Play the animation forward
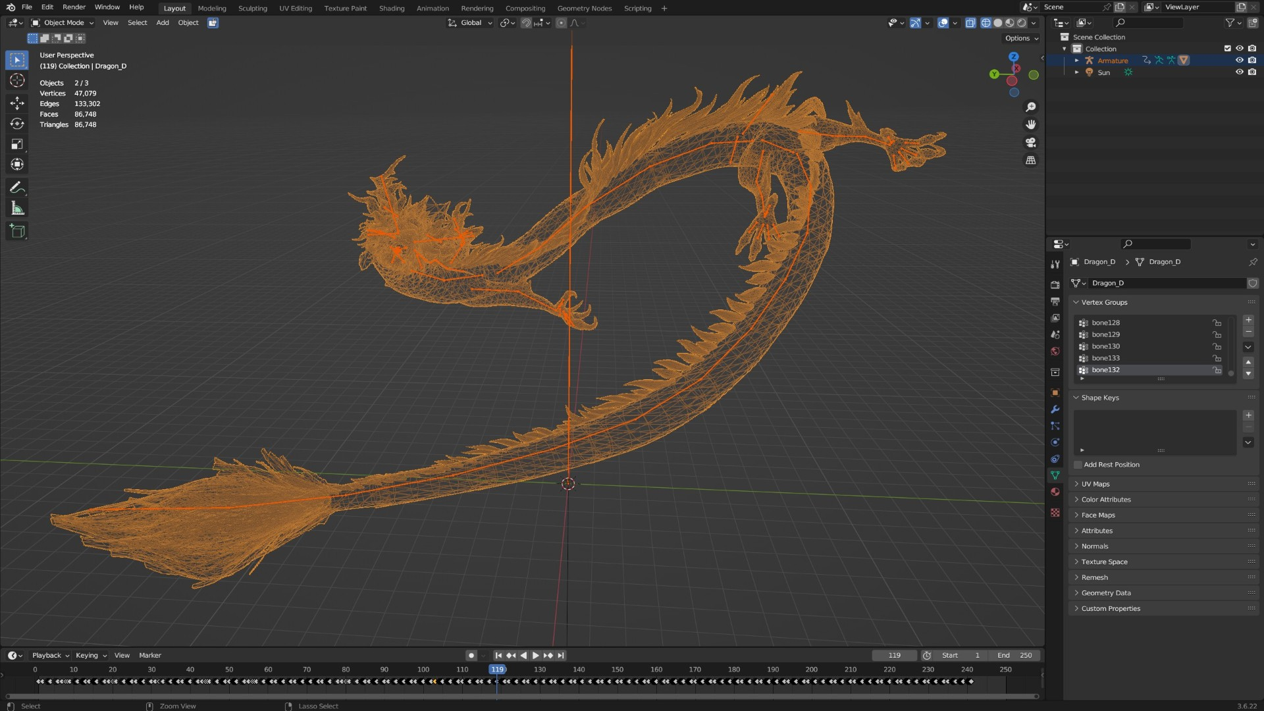This screenshot has height=711, width=1264. pos(535,655)
